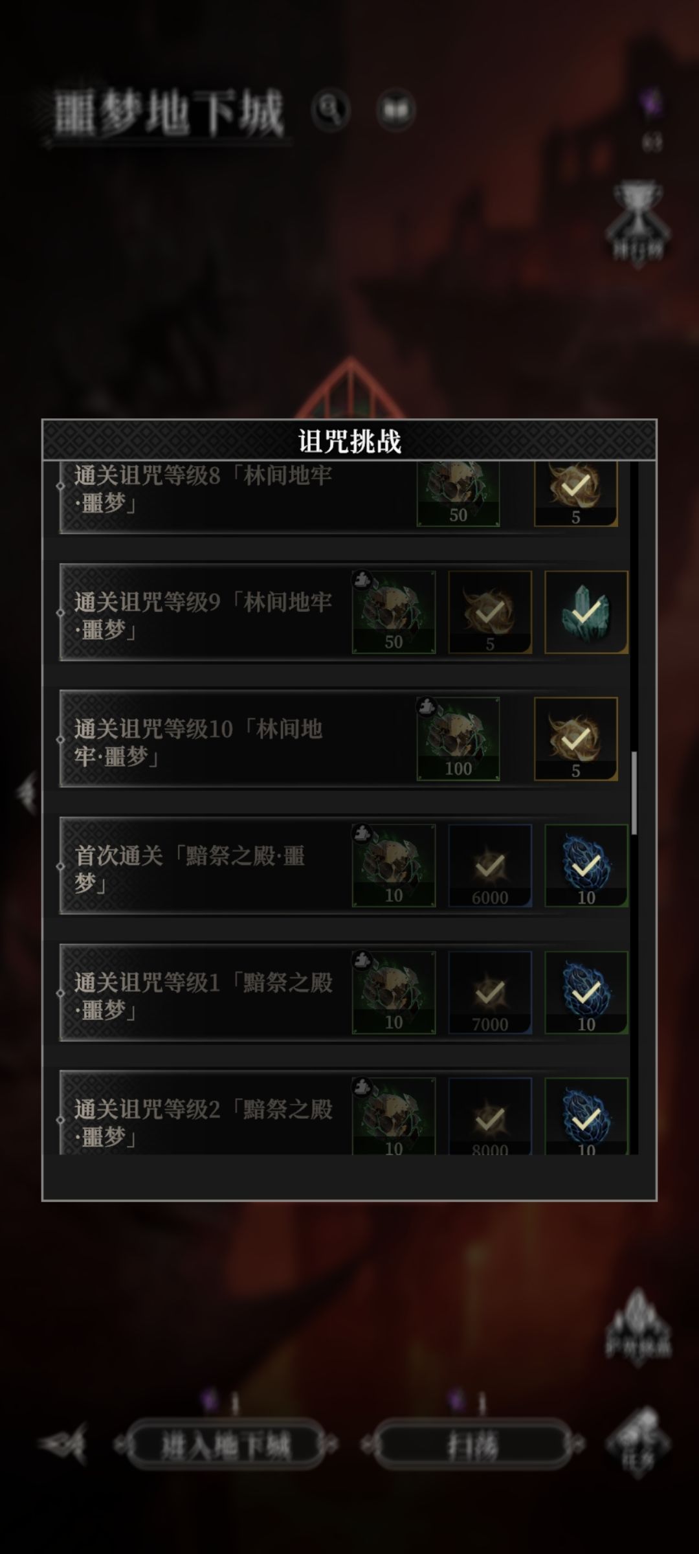
Task: Click the checked golden swirl reward for curse level 8
Action: tap(575, 493)
